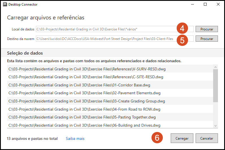Click the Desktop Connector app icon
The width and height of the screenshot is (225, 150).
tap(5, 5)
